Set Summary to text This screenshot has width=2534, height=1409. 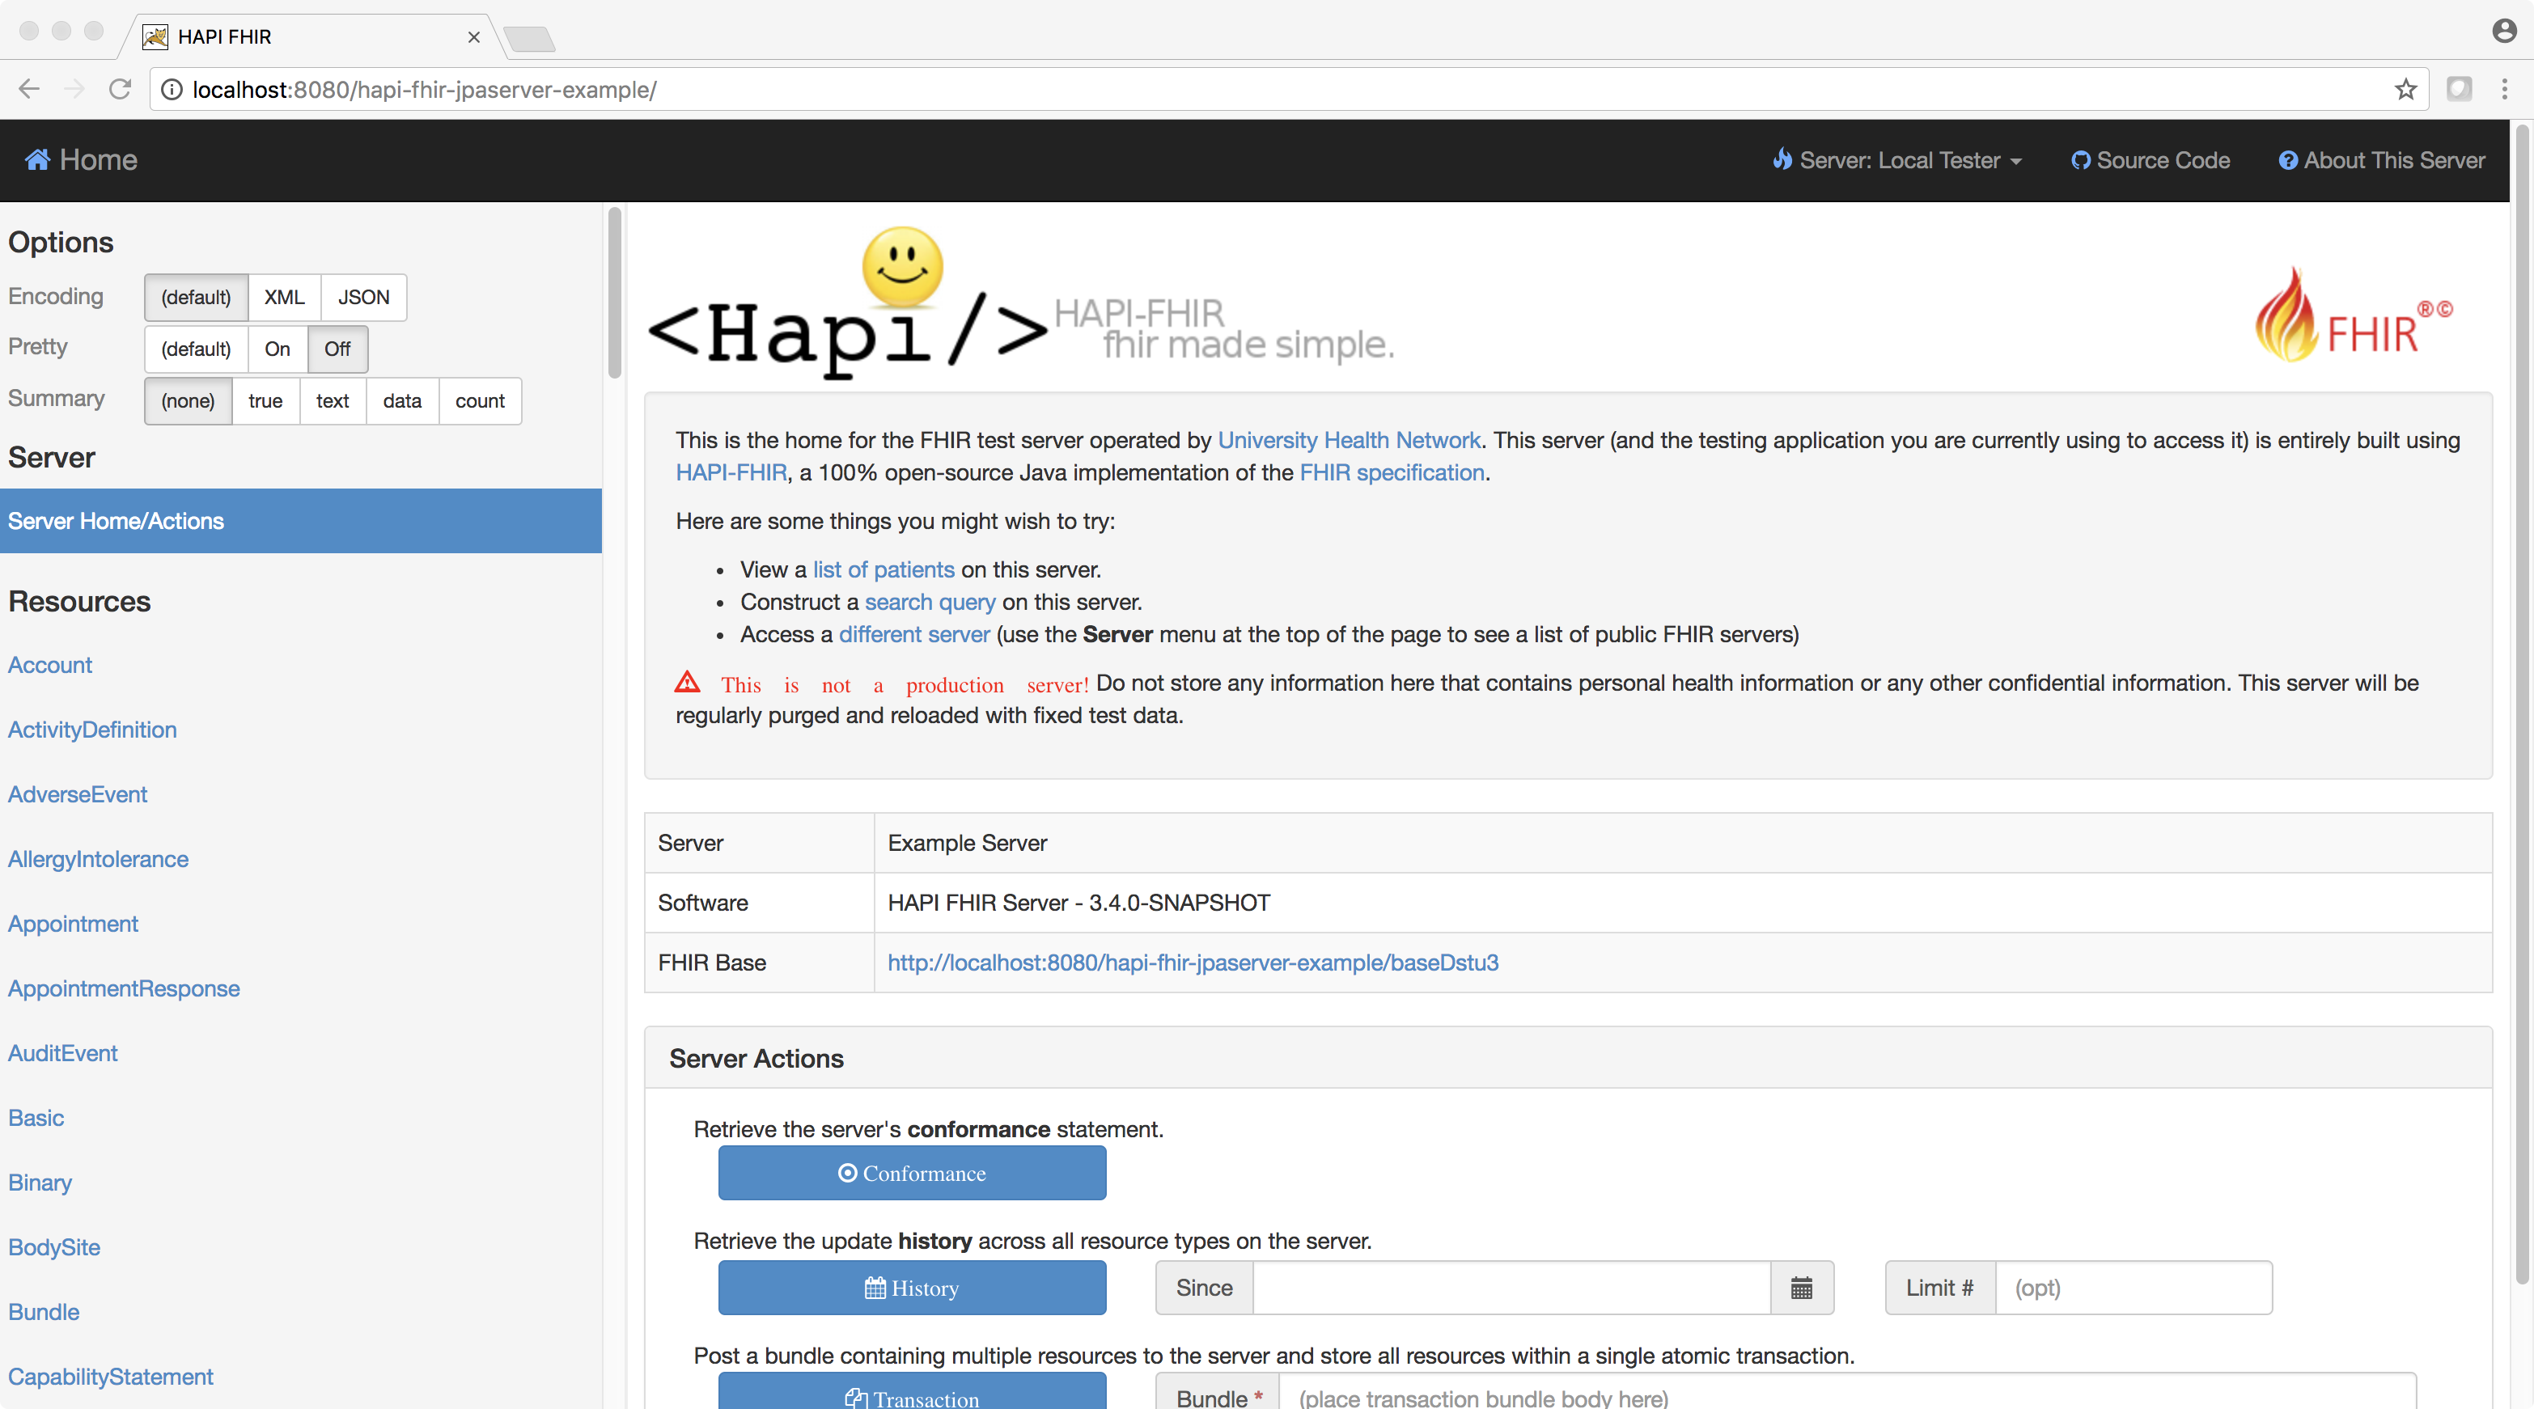point(333,401)
